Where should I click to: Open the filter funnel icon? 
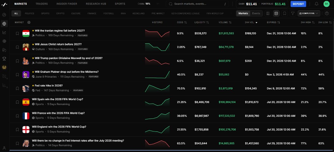pyautogui.click(x=293, y=13)
